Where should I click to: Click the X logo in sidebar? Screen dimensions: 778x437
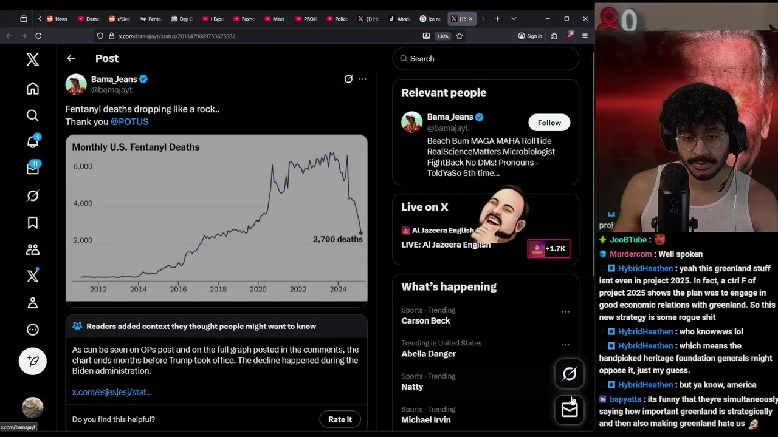(33, 59)
